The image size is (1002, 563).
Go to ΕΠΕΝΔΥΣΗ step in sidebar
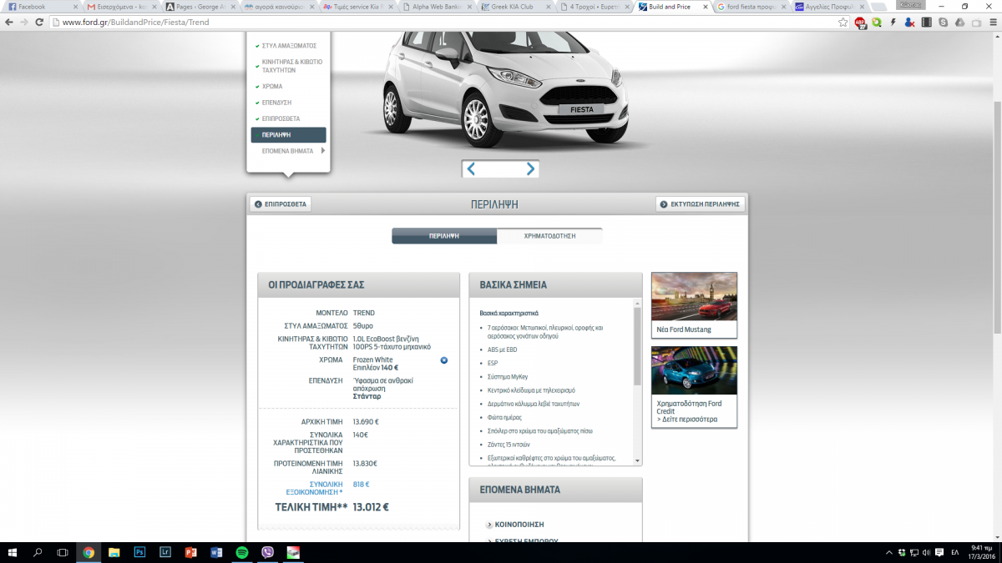(276, 102)
